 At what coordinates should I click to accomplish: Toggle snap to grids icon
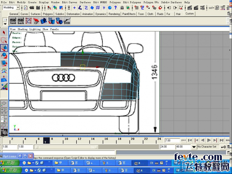137,7
